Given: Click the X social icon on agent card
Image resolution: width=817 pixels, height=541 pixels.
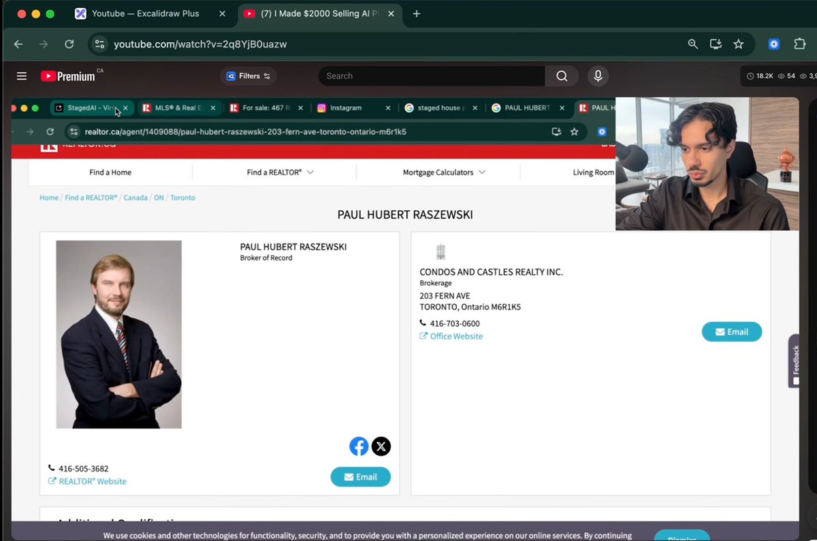Looking at the screenshot, I should [381, 446].
